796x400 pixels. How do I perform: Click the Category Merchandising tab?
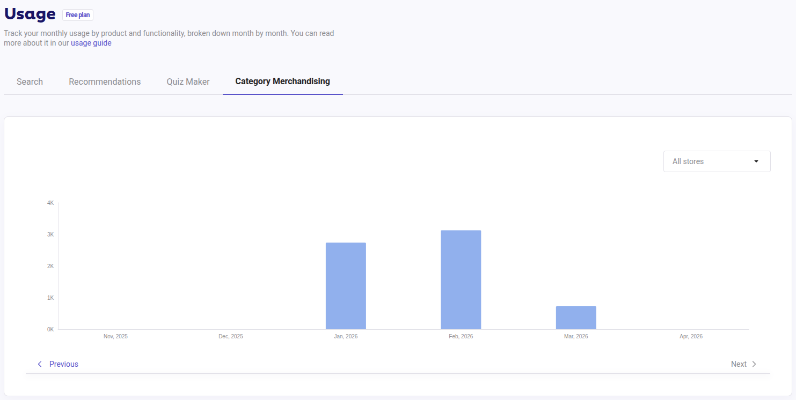tap(282, 82)
